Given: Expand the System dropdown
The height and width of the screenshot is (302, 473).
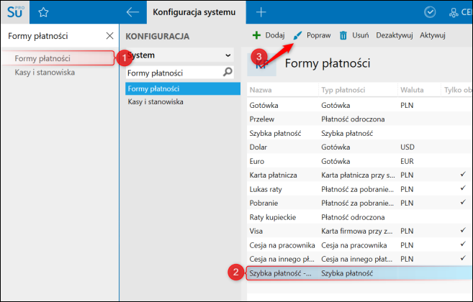Looking at the screenshot, I should [228, 55].
